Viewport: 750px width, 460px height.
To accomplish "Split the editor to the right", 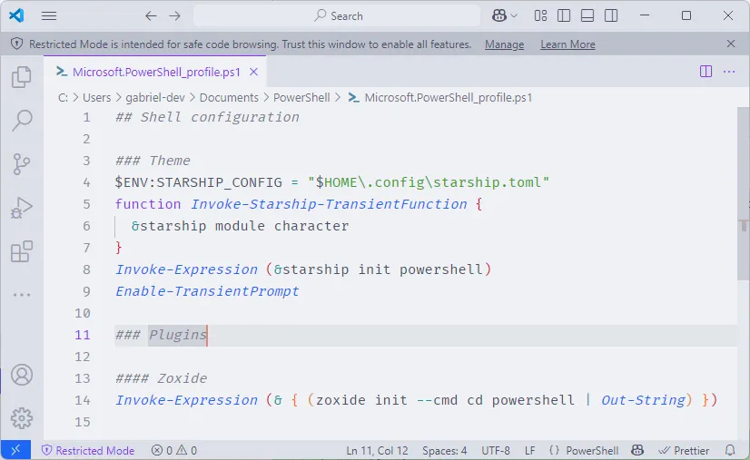I will tap(706, 72).
